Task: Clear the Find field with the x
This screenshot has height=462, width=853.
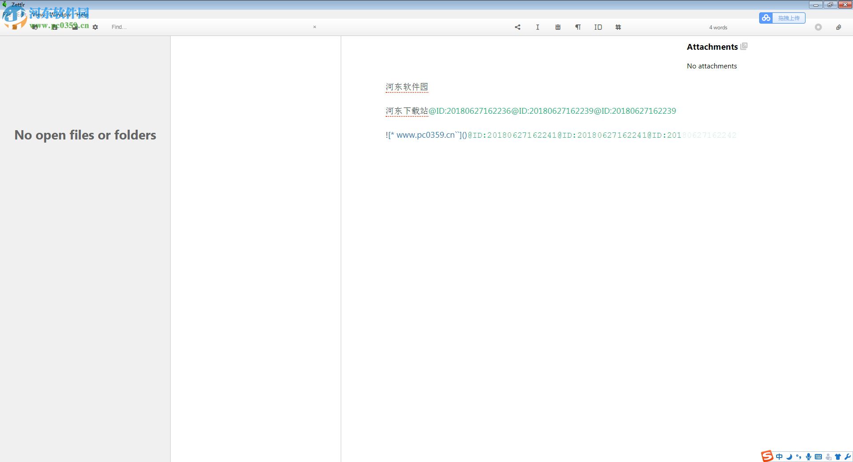Action: [315, 27]
